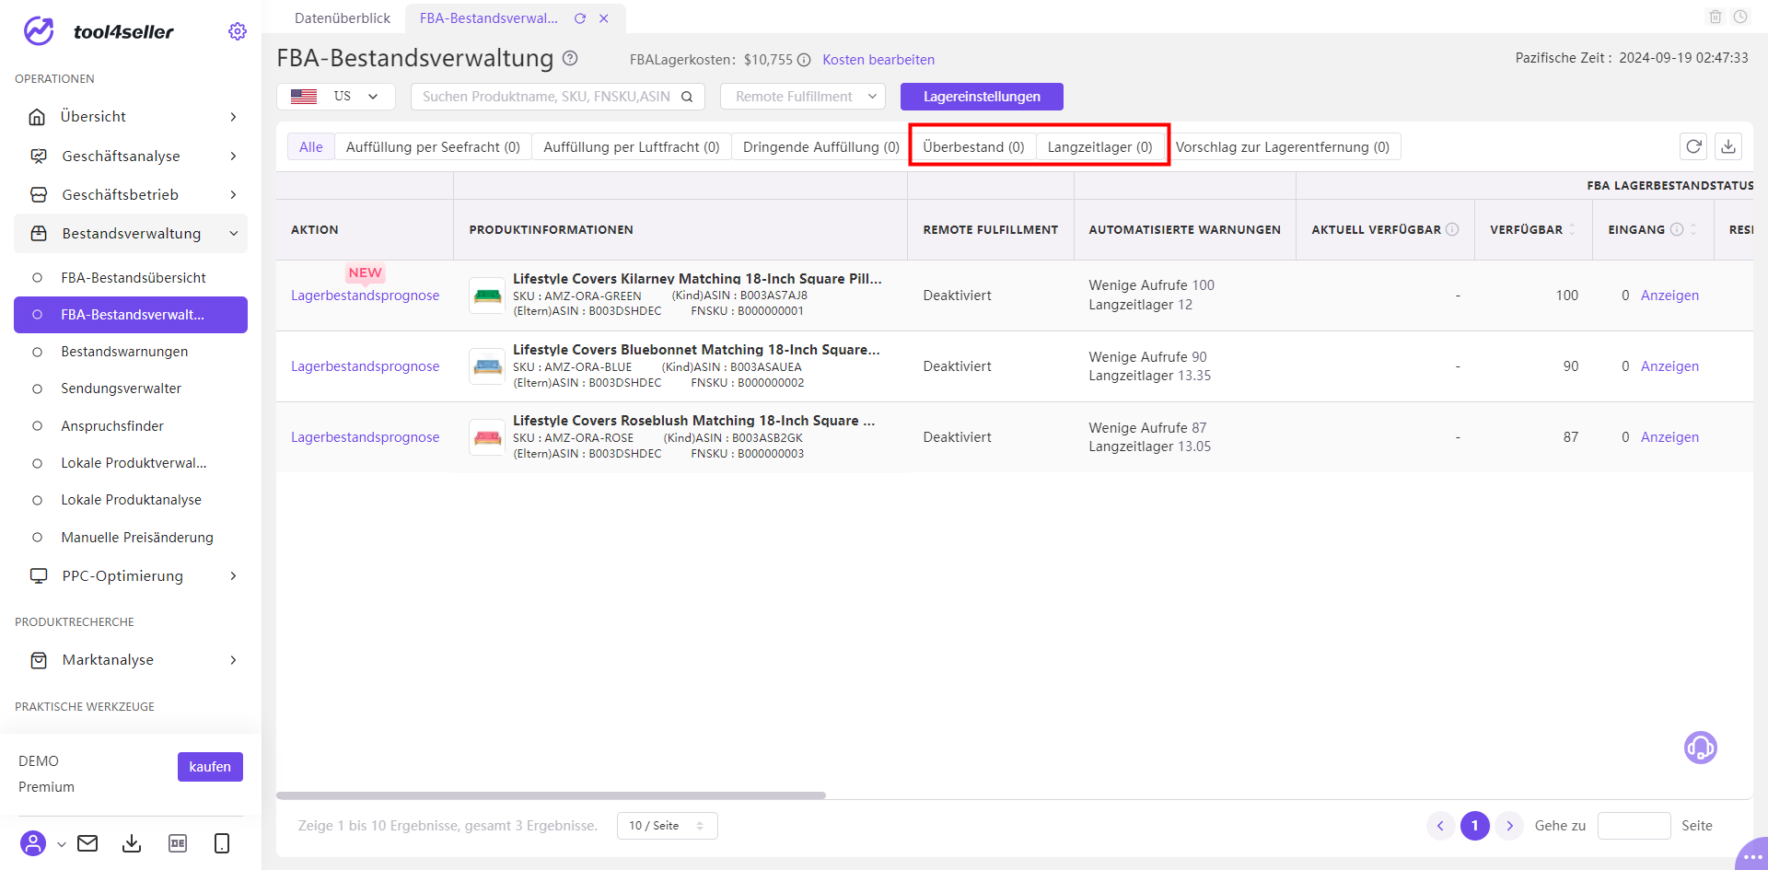Click help icon next to FBA-Bestandsverwaltung title
Screen dimensions: 1768x870
point(570,58)
